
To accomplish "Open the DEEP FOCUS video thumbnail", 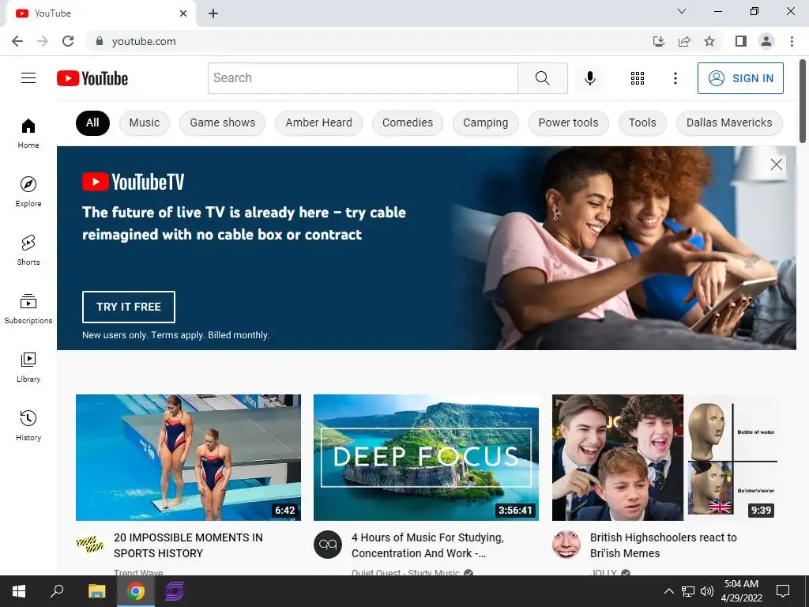I will [x=426, y=458].
